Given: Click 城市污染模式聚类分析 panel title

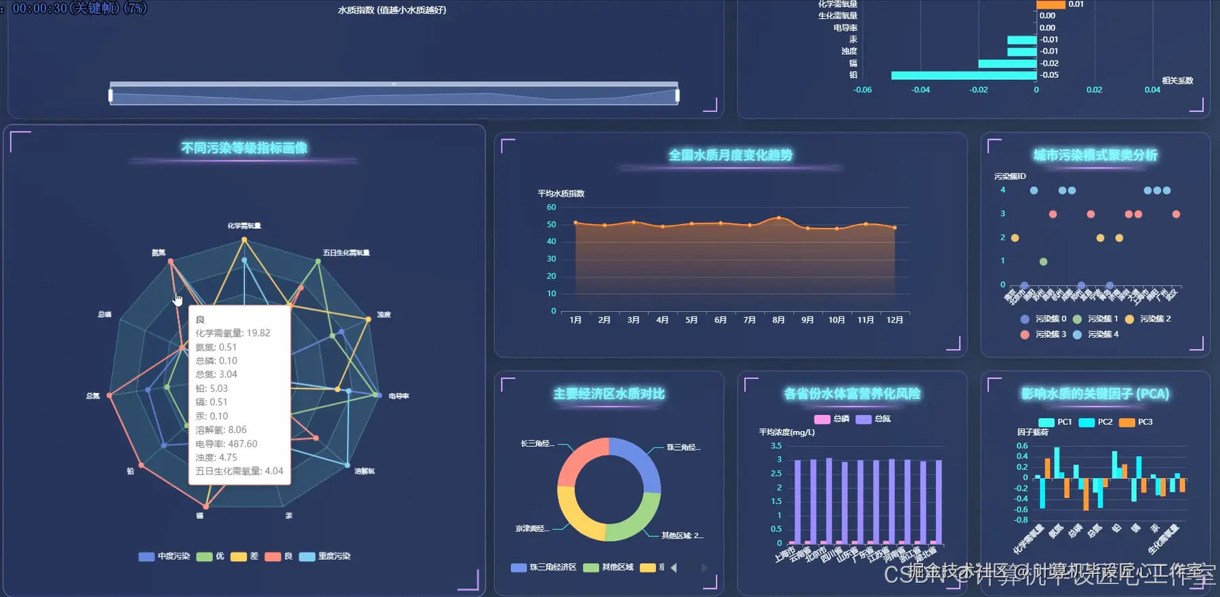Looking at the screenshot, I should point(1095,155).
